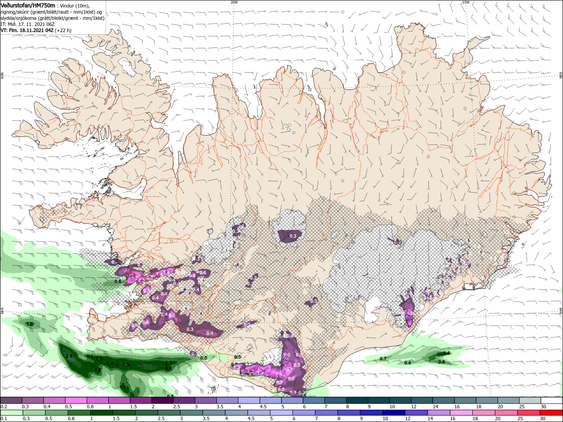
Task: Click the 0.9 rain value off the southeast coast
Action: click(442, 362)
